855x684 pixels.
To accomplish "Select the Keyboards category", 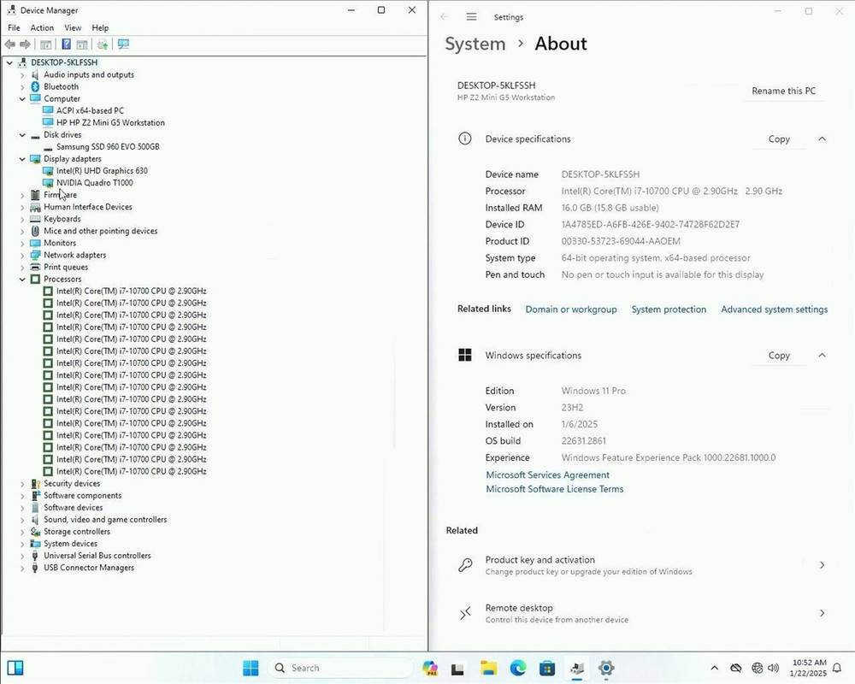I will click(x=62, y=219).
